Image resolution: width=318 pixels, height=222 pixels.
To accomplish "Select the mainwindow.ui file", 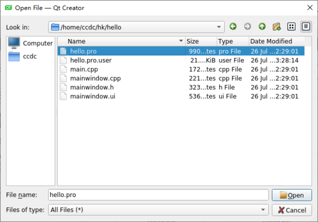I will pos(93,96).
